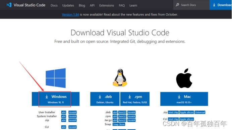The image size is (232, 130).
Task: Select x64 in the Linux .rpm row
Action: coord(115,116)
